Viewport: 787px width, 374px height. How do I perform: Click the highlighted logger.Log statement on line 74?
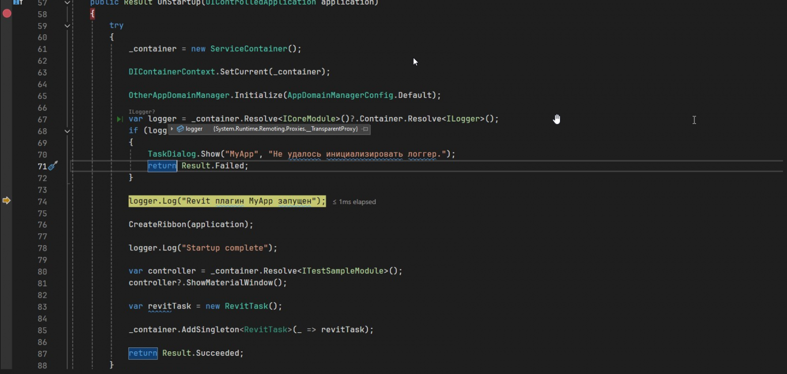227,201
